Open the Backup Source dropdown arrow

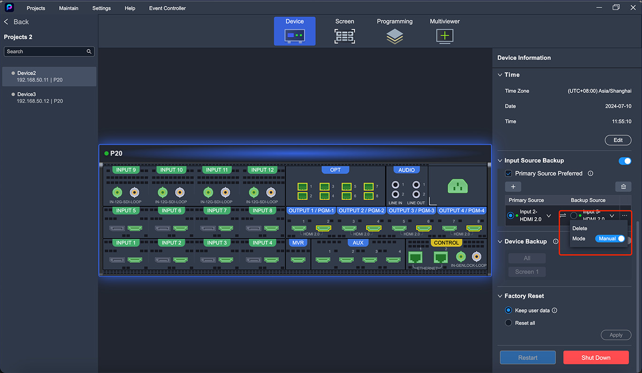click(612, 216)
